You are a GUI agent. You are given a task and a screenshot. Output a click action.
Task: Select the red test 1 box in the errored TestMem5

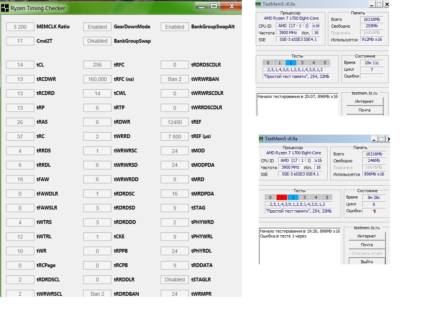point(282,197)
